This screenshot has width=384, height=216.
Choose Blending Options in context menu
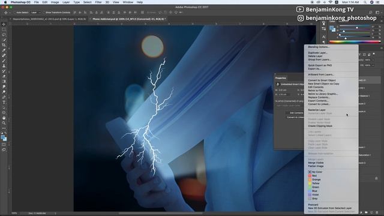pos(319,47)
